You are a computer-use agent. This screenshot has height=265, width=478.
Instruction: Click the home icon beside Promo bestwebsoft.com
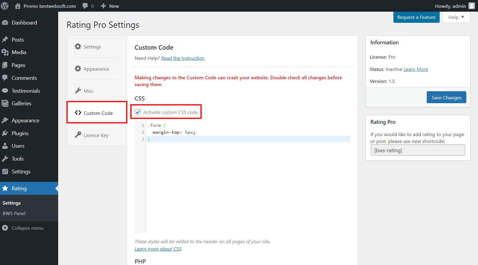(x=18, y=6)
